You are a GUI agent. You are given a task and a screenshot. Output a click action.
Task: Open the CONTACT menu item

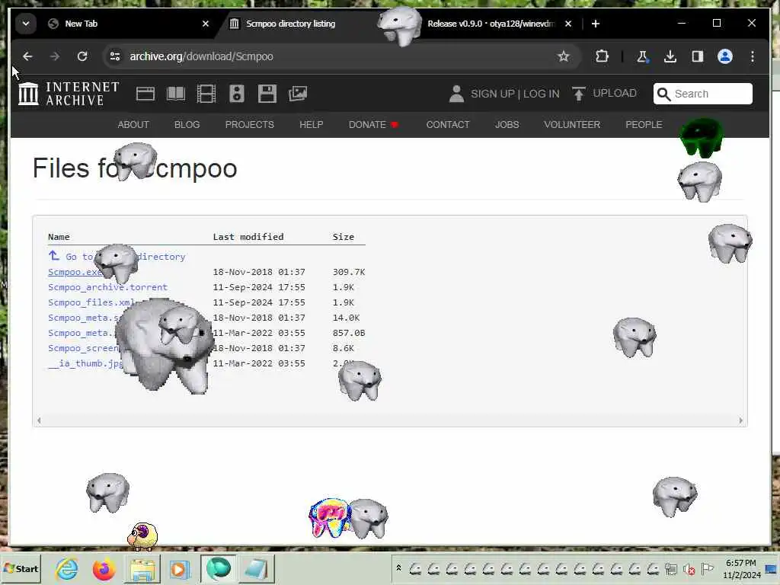448,125
